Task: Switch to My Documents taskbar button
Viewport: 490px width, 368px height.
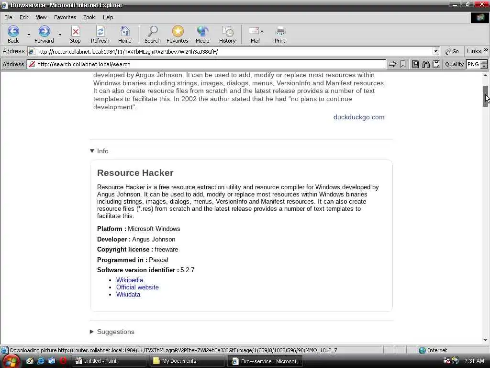Action: click(187, 361)
